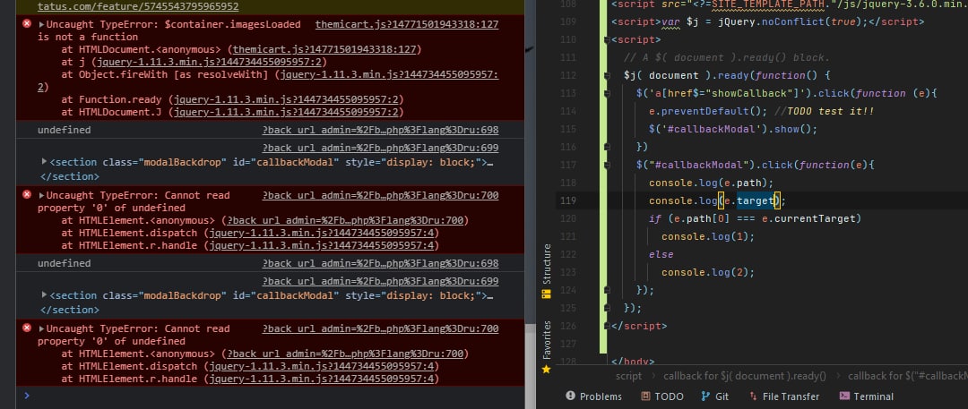Open the TODO tool window
The height and width of the screenshot is (409, 968).
661,396
